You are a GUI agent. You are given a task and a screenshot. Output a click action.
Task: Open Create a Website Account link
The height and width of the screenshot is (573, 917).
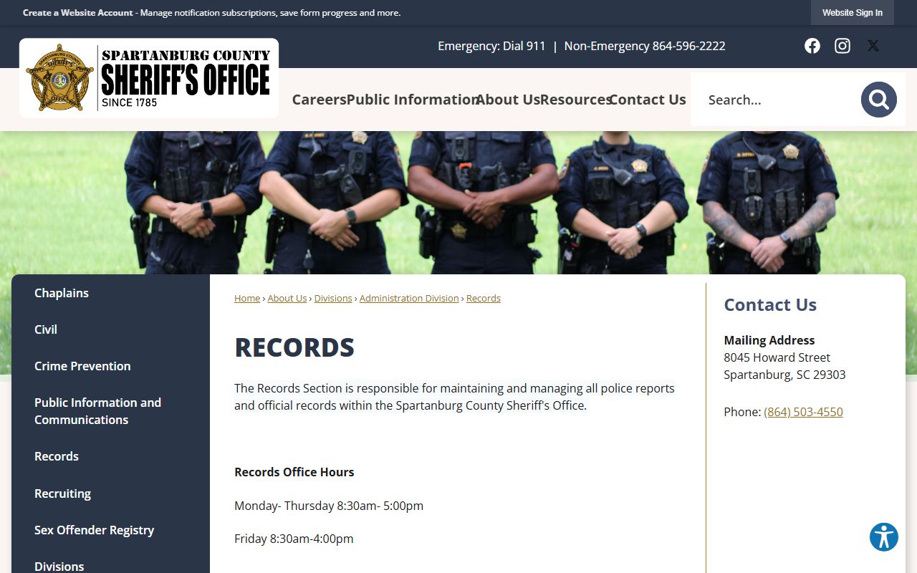click(77, 13)
